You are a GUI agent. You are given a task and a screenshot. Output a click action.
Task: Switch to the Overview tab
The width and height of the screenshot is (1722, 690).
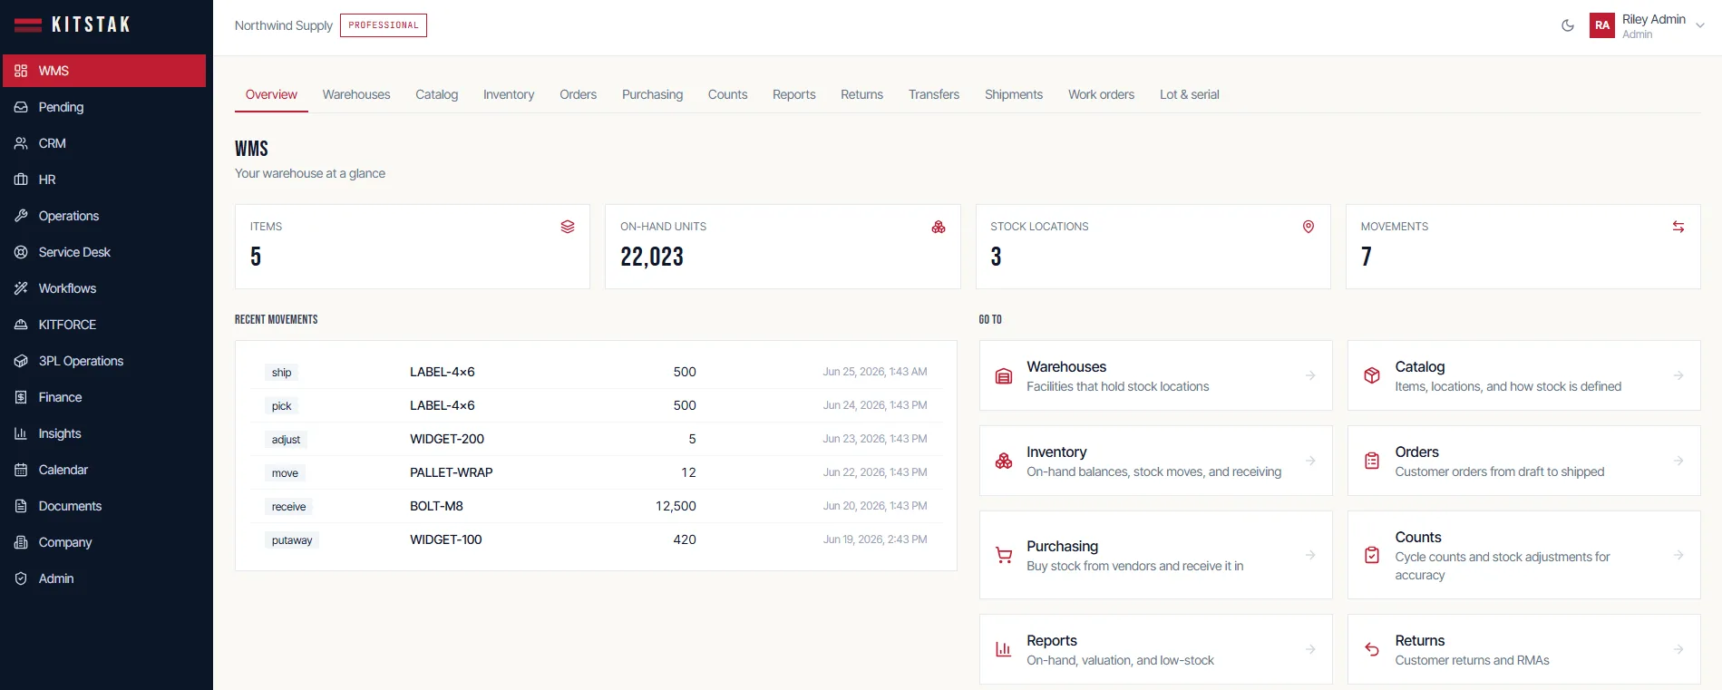tap(271, 94)
